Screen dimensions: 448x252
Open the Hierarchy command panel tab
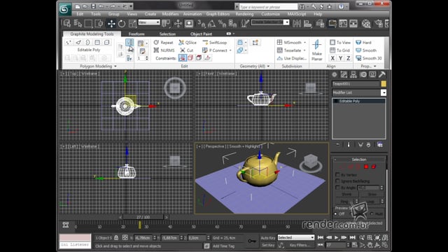pos(353,75)
